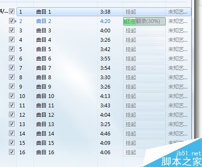
Task: Select the title 曲目 14
Action: 45,134
